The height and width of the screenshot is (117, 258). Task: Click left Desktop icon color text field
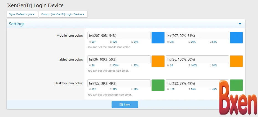[119, 83]
